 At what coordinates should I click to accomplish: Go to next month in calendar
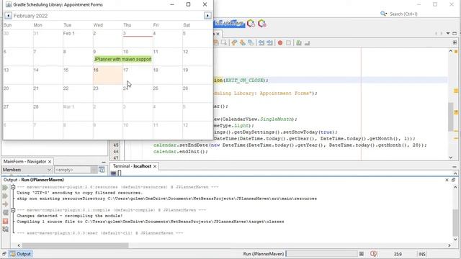coord(207,16)
